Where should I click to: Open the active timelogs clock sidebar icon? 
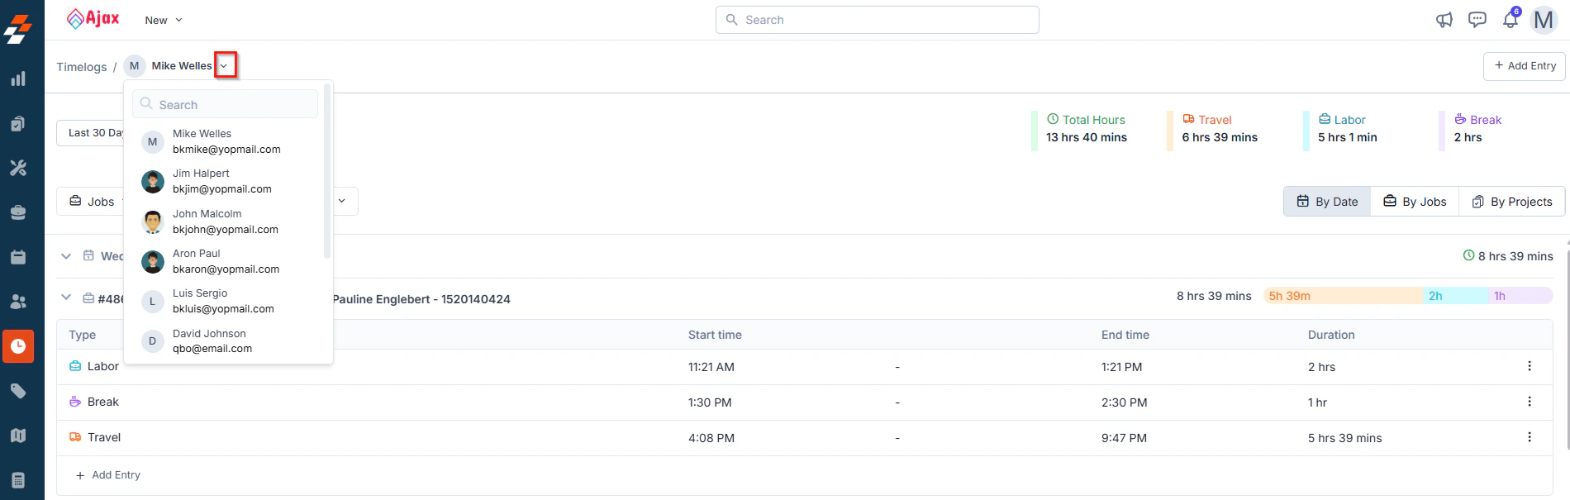click(x=18, y=346)
